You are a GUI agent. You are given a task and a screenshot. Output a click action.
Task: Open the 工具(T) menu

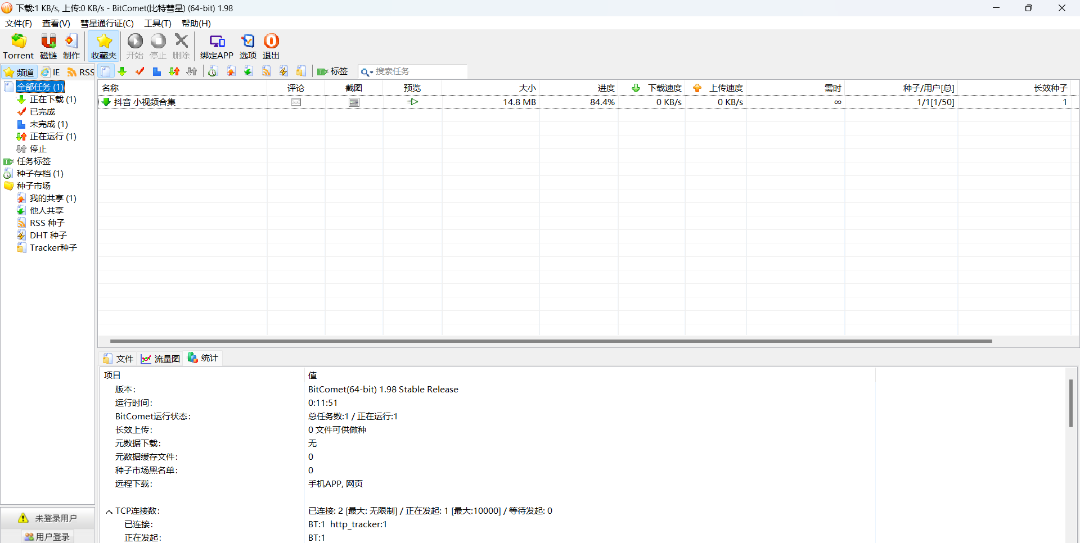[157, 23]
